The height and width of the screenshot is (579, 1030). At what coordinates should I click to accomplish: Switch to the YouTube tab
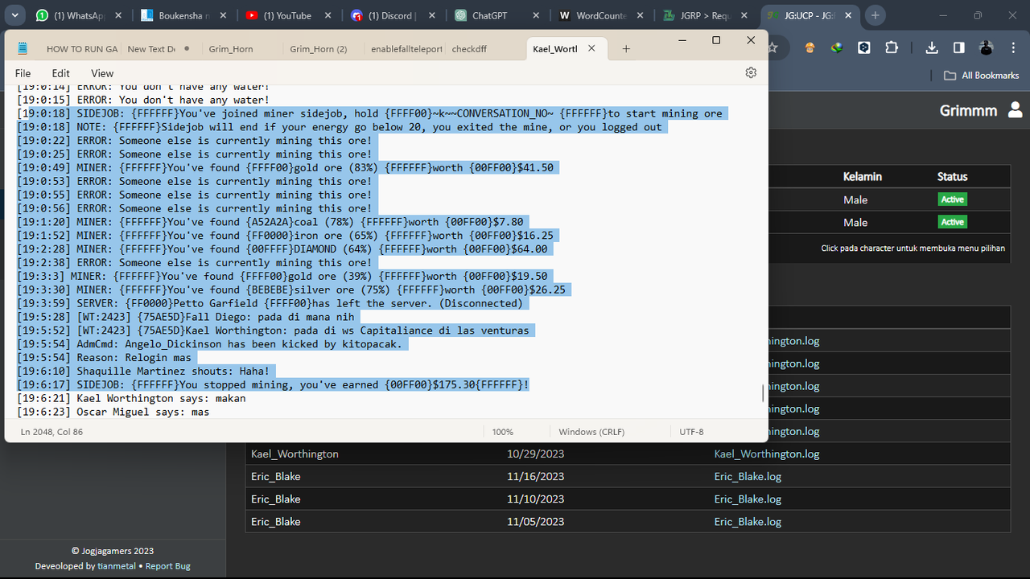click(x=287, y=15)
